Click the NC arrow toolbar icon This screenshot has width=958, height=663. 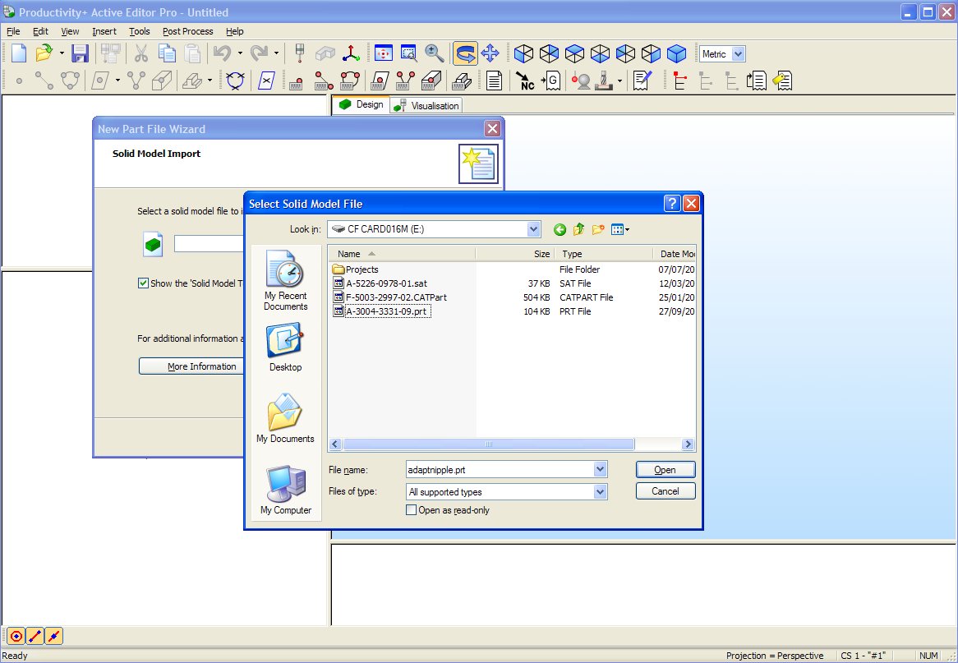pyautogui.click(x=524, y=81)
